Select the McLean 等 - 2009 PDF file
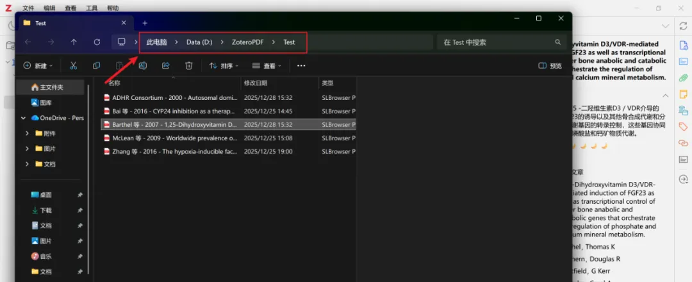 [x=229, y=138]
